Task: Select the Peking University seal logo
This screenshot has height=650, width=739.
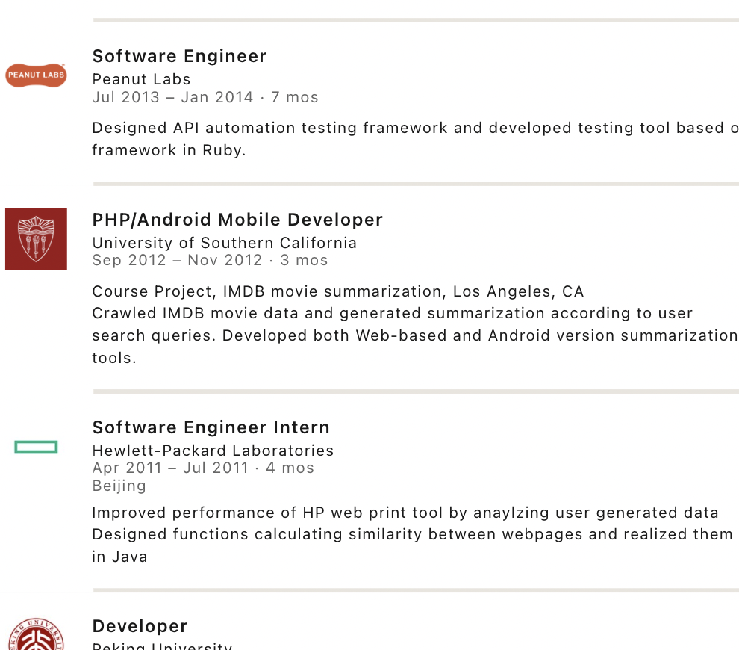Action: pos(36,636)
